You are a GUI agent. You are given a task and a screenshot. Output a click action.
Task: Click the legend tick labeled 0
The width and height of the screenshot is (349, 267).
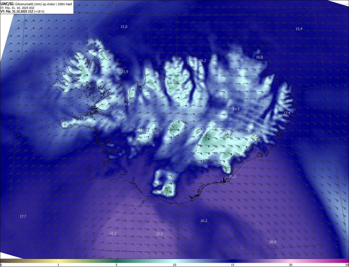pyautogui.click(x=1, y=265)
